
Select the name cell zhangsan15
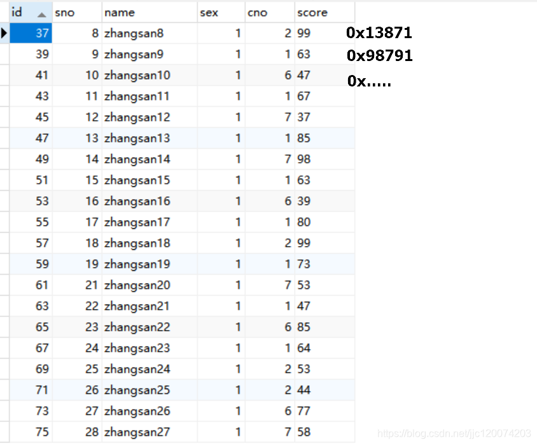[x=150, y=180]
